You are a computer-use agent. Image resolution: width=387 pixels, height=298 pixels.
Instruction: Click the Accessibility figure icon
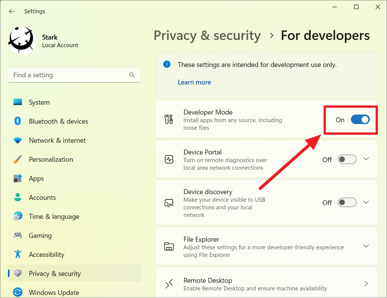[17, 254]
